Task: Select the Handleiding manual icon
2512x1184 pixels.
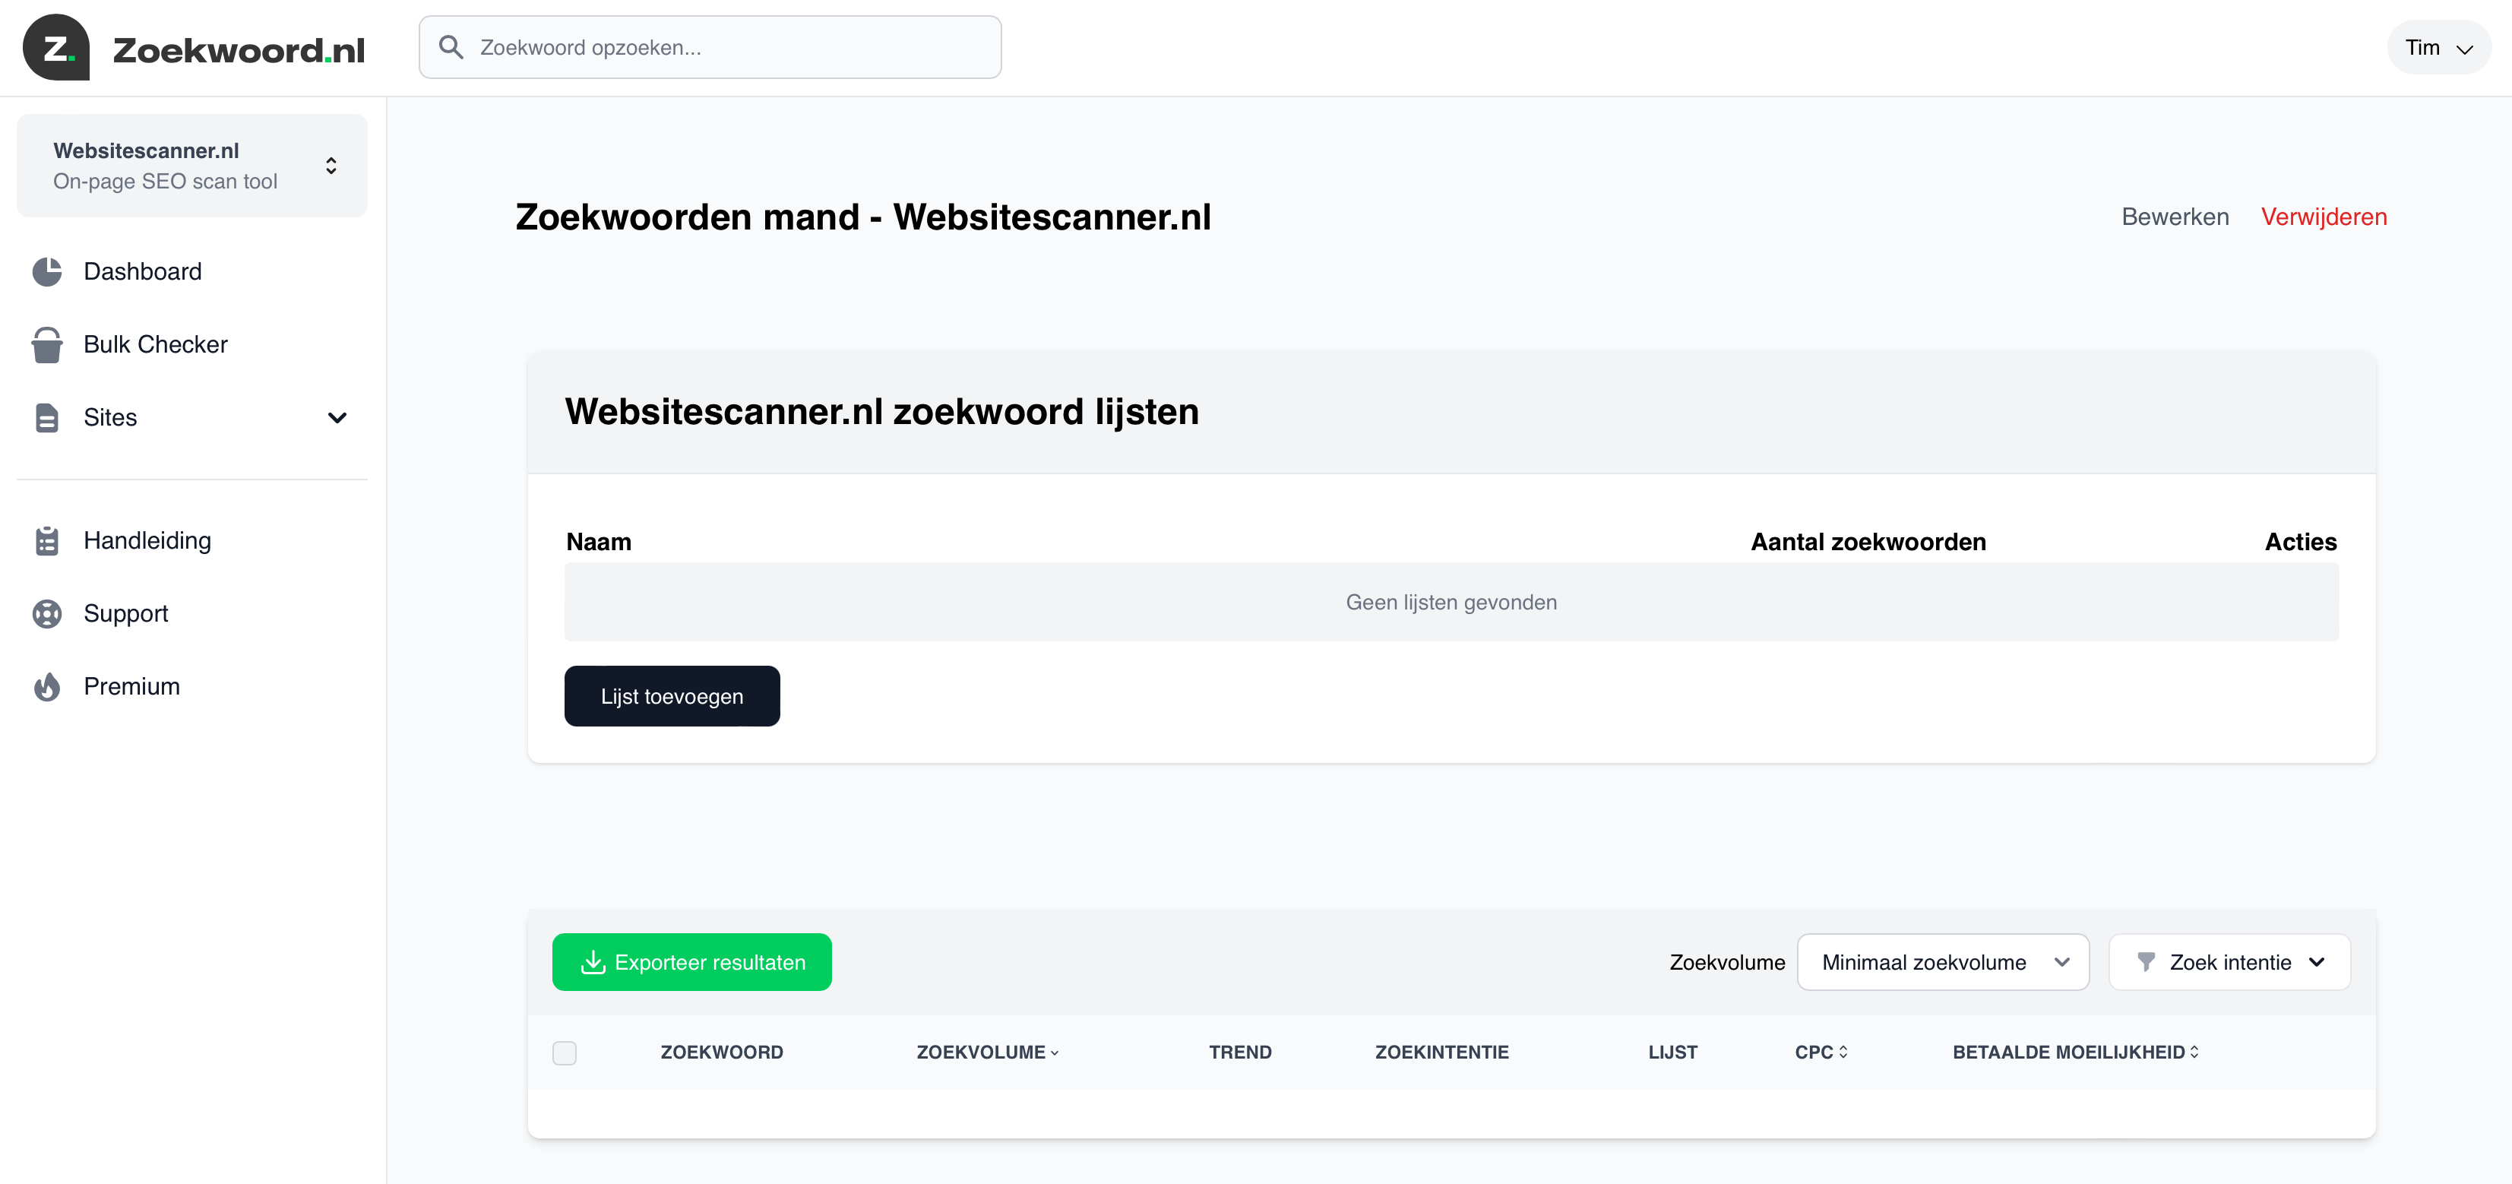Action: click(x=48, y=540)
